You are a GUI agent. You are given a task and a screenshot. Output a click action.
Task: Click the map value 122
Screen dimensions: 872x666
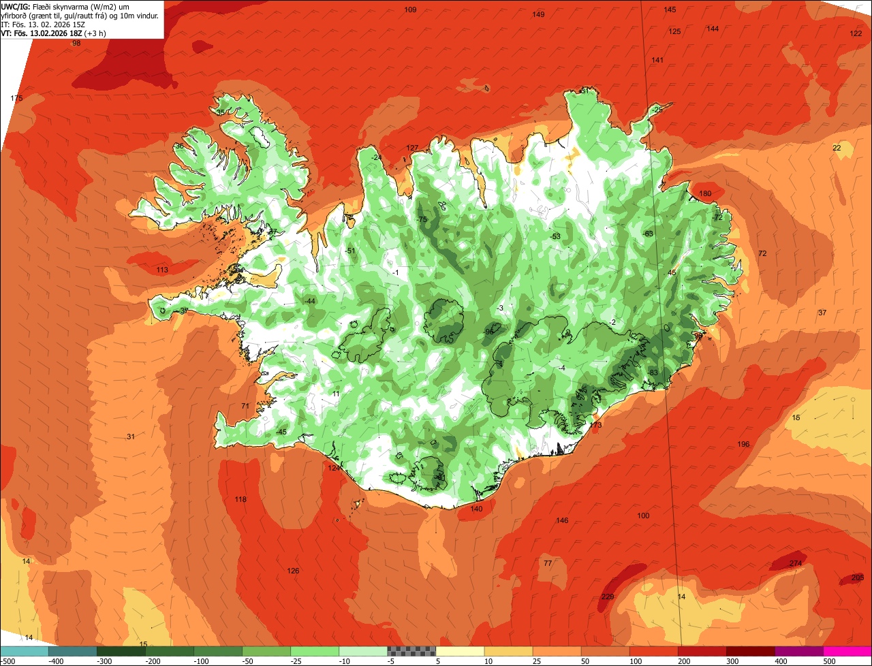(856, 33)
